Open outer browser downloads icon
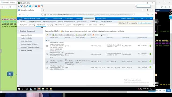 tap(166, 7)
